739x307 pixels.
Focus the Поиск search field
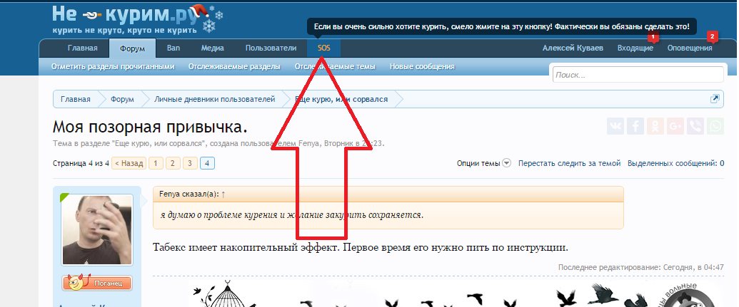(638, 75)
